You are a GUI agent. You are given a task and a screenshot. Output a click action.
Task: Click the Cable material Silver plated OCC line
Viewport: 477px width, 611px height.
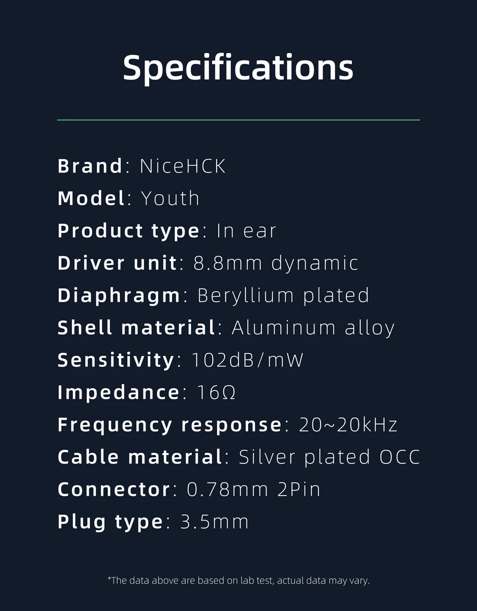click(x=239, y=457)
